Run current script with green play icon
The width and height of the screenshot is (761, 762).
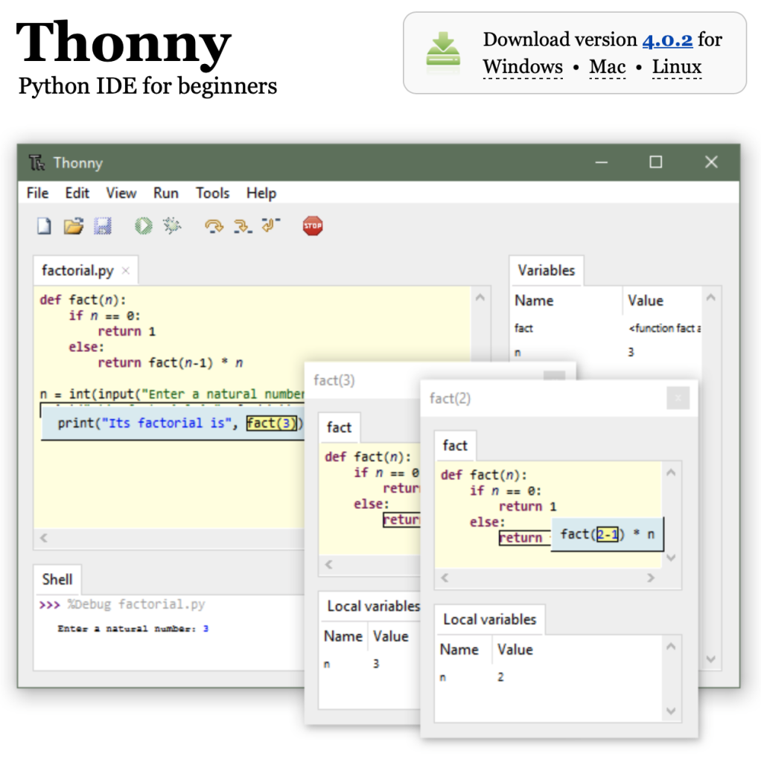[x=144, y=226]
